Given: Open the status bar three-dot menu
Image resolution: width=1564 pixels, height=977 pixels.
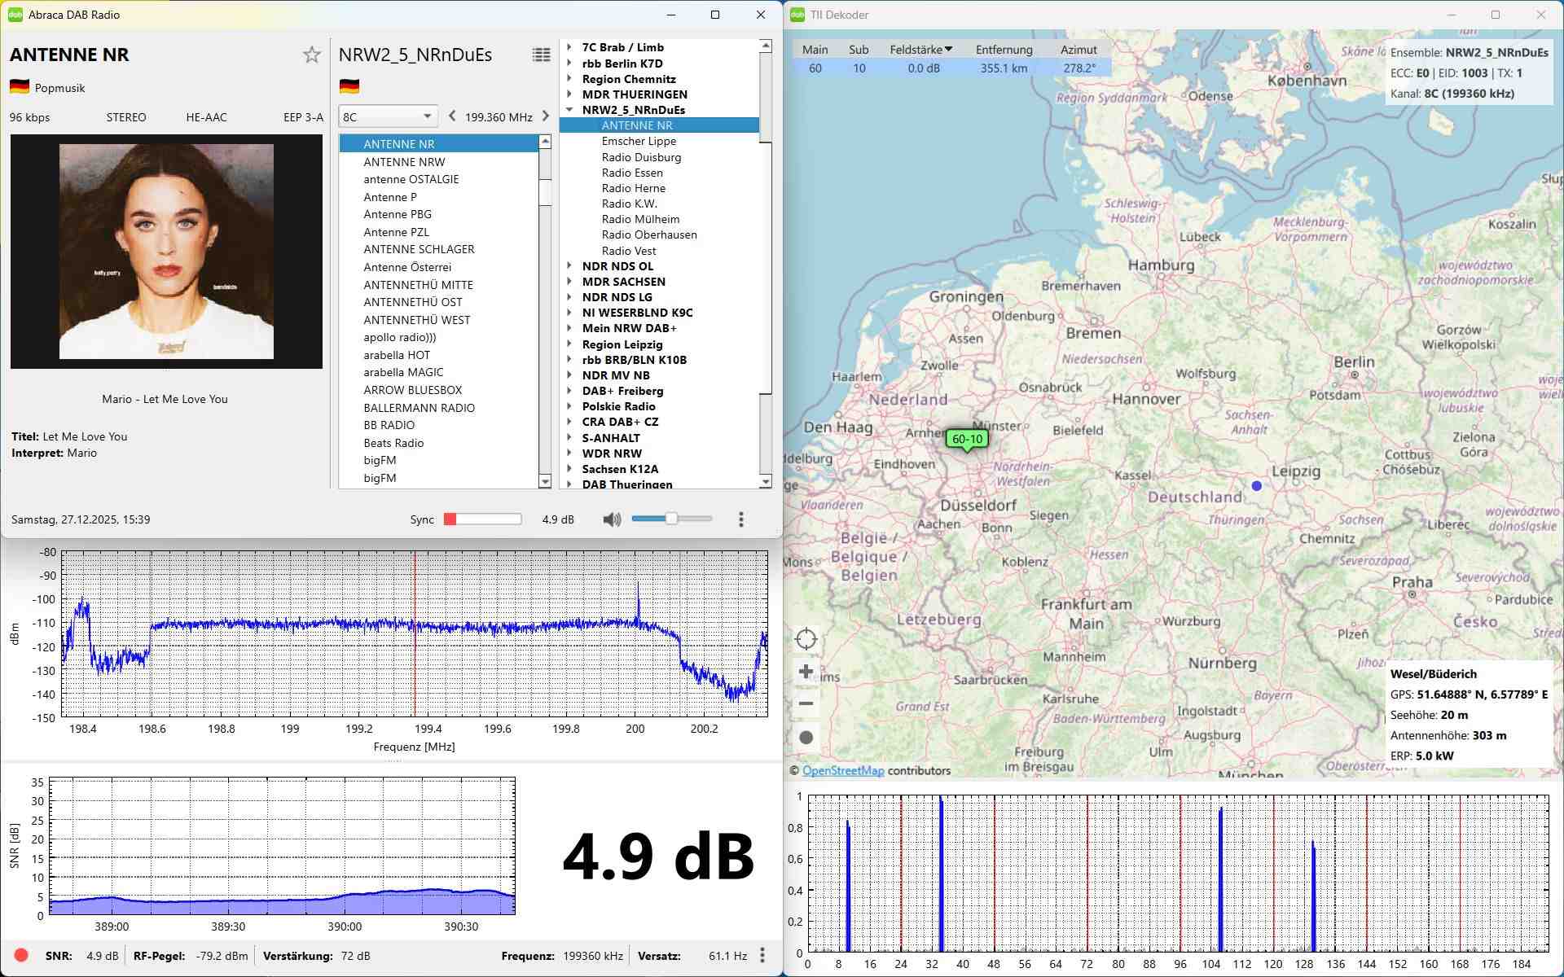Looking at the screenshot, I should 762,955.
